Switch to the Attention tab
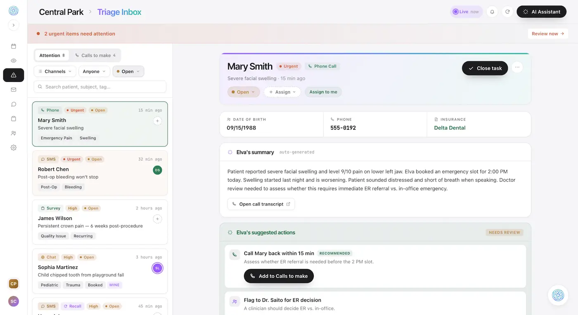 [x=52, y=55]
